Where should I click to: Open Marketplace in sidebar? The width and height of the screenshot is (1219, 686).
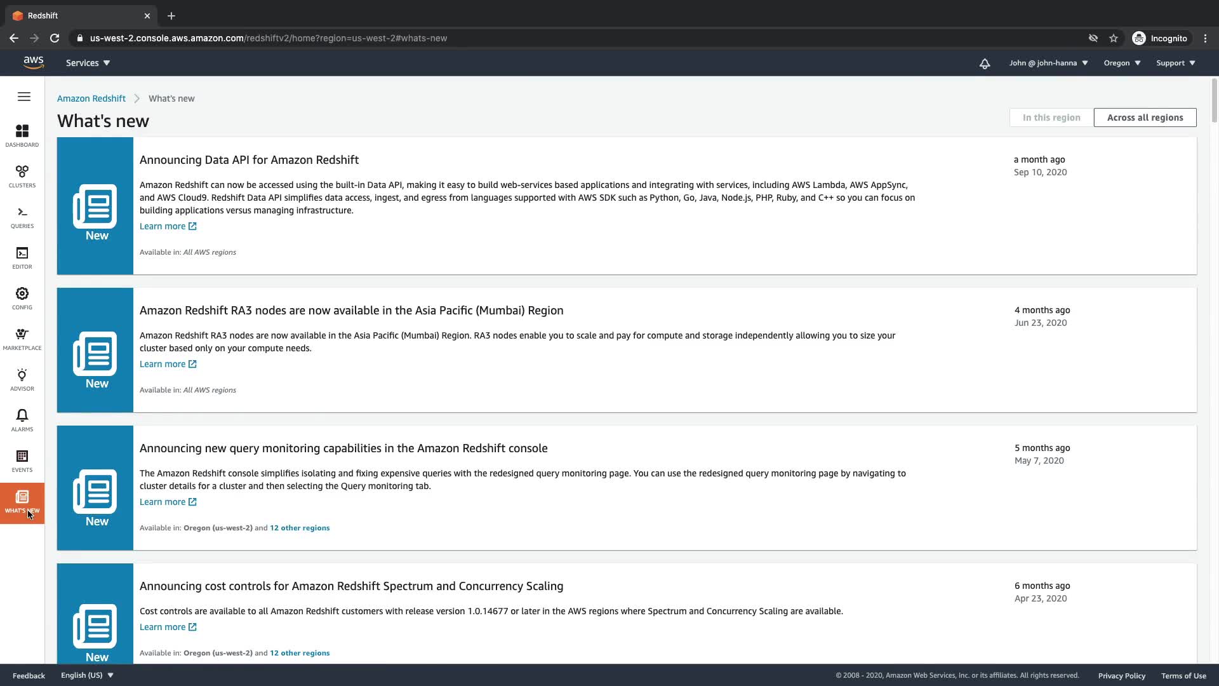pos(22,339)
